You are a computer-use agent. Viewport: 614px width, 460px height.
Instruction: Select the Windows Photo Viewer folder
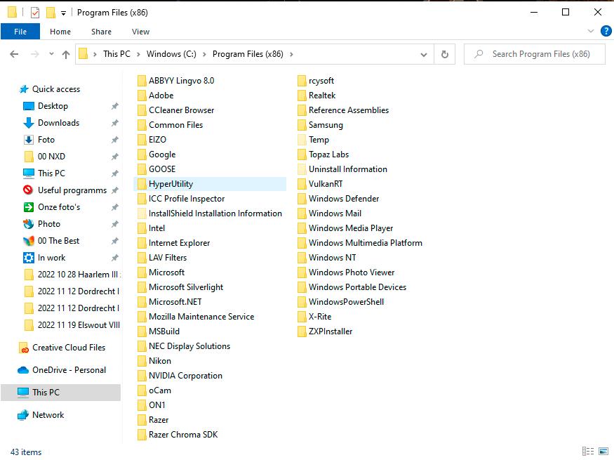pos(346,272)
